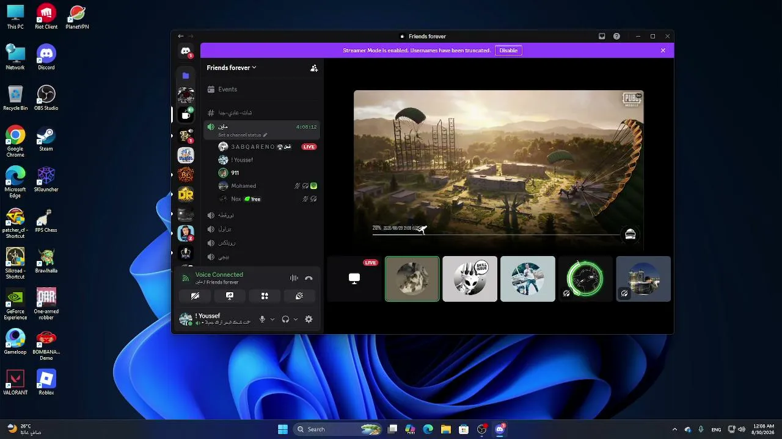Click the Events entry in the sidebar
782x439 pixels.
point(263,89)
